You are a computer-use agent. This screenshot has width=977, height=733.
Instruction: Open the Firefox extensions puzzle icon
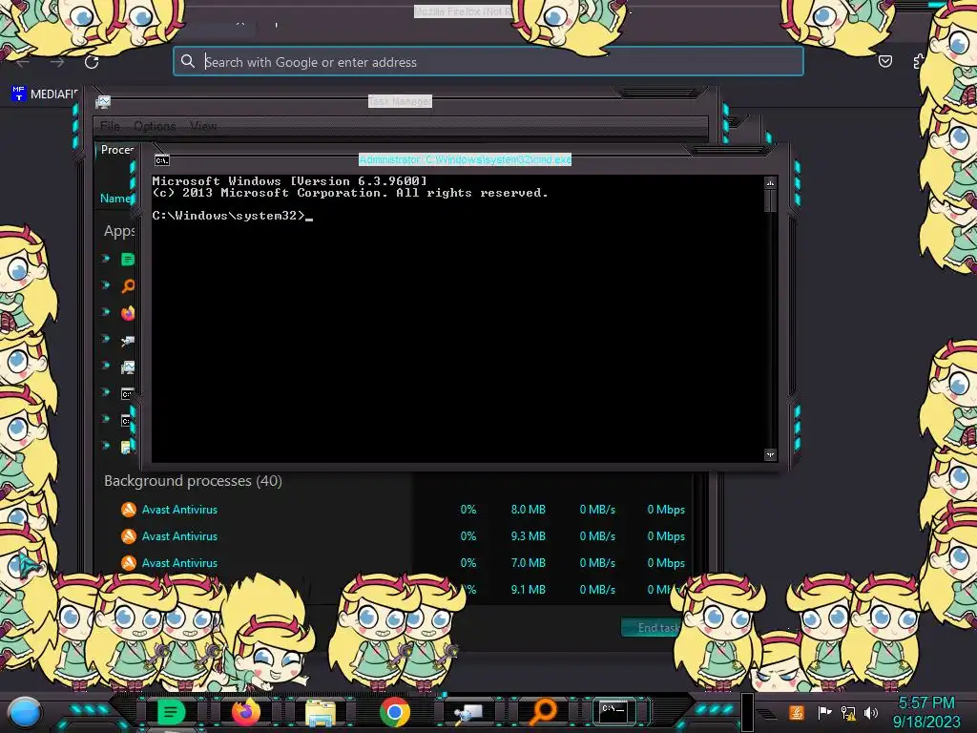click(x=918, y=61)
